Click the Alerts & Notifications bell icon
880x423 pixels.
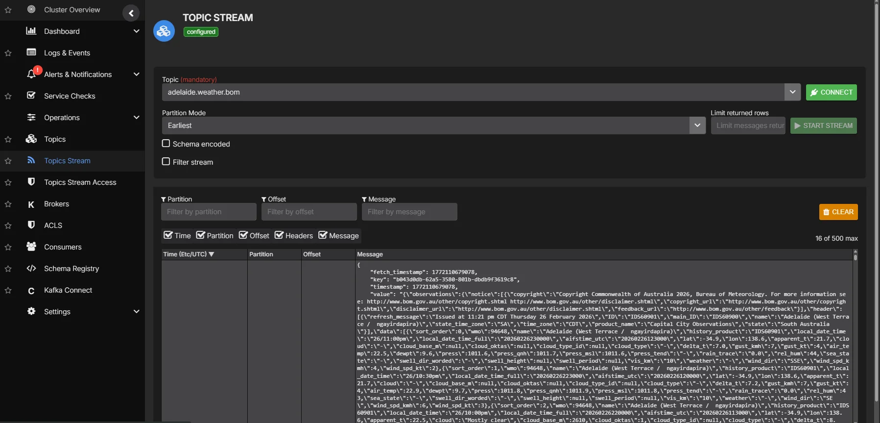click(31, 74)
